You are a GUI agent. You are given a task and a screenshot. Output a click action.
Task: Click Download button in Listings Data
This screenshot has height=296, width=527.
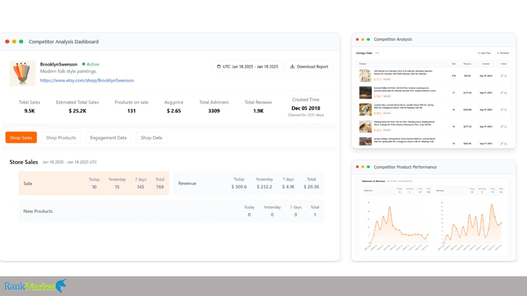point(503,53)
